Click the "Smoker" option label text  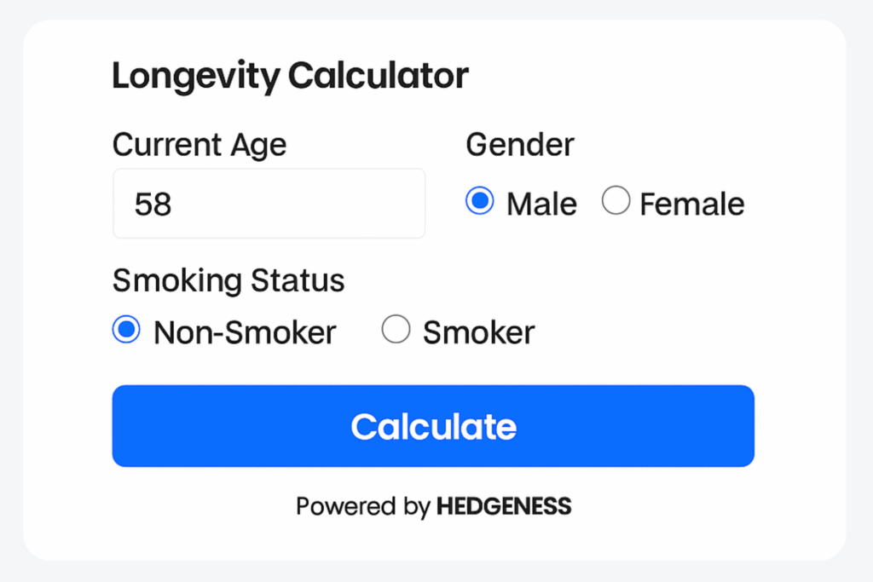tap(478, 332)
